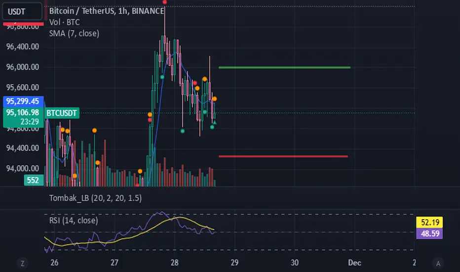Click the 552 volume value label
This screenshot has height=272, width=460.
(33, 180)
